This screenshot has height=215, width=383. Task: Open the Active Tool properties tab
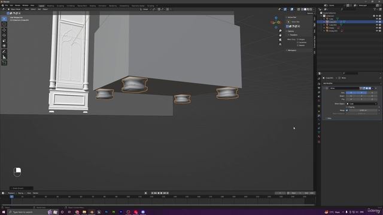319,78
